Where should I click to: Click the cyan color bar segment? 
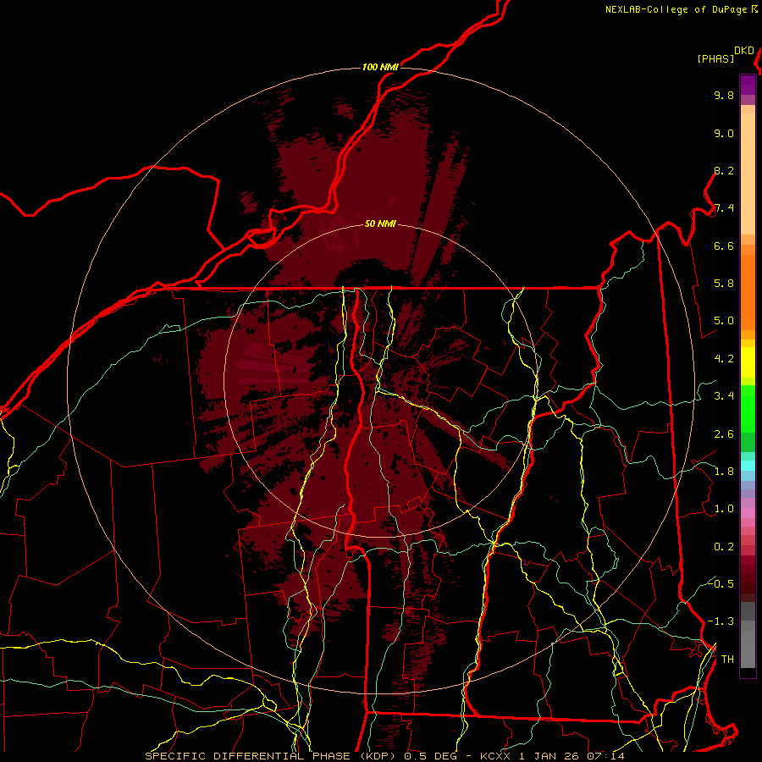pyautogui.click(x=748, y=466)
